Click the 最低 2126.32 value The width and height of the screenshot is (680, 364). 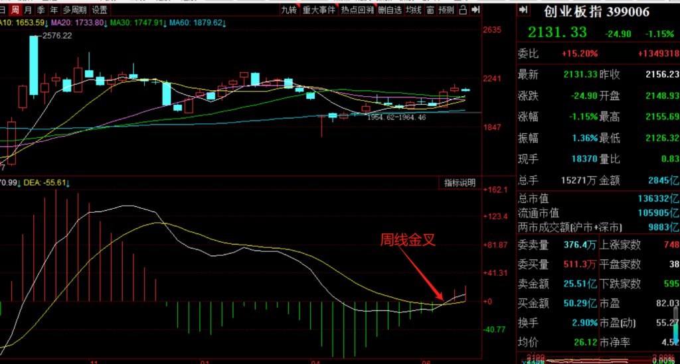[x=662, y=139]
